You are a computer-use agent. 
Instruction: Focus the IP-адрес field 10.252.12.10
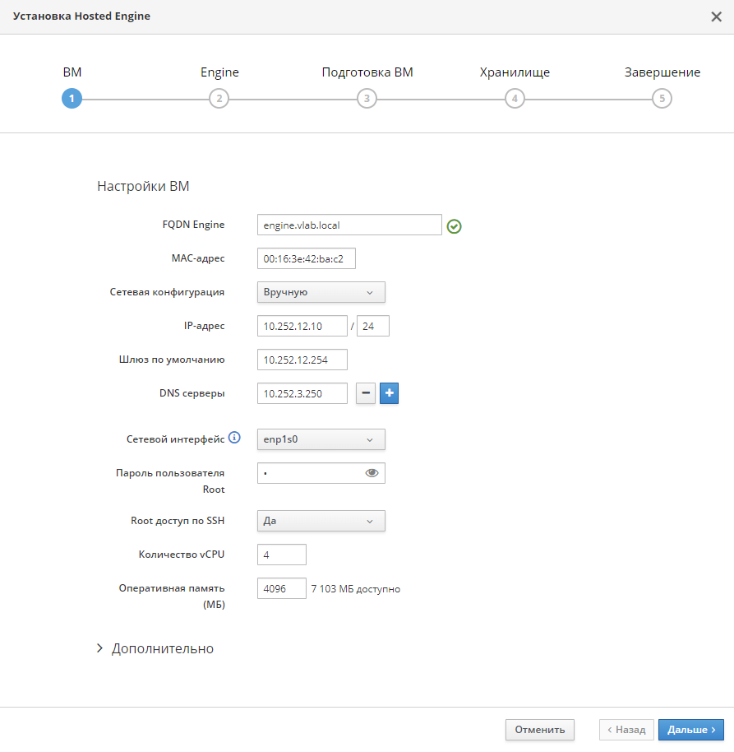(x=302, y=326)
